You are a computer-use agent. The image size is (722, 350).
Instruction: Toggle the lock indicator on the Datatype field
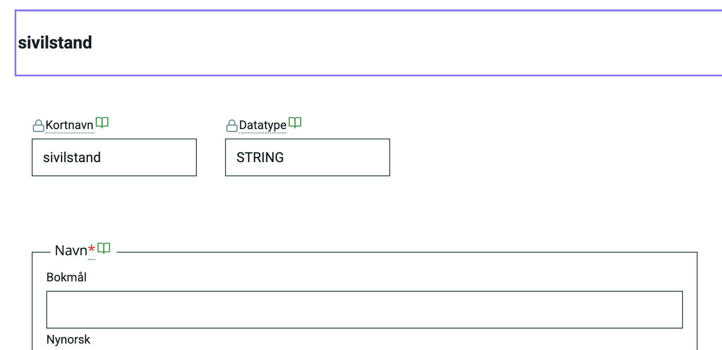tap(232, 125)
